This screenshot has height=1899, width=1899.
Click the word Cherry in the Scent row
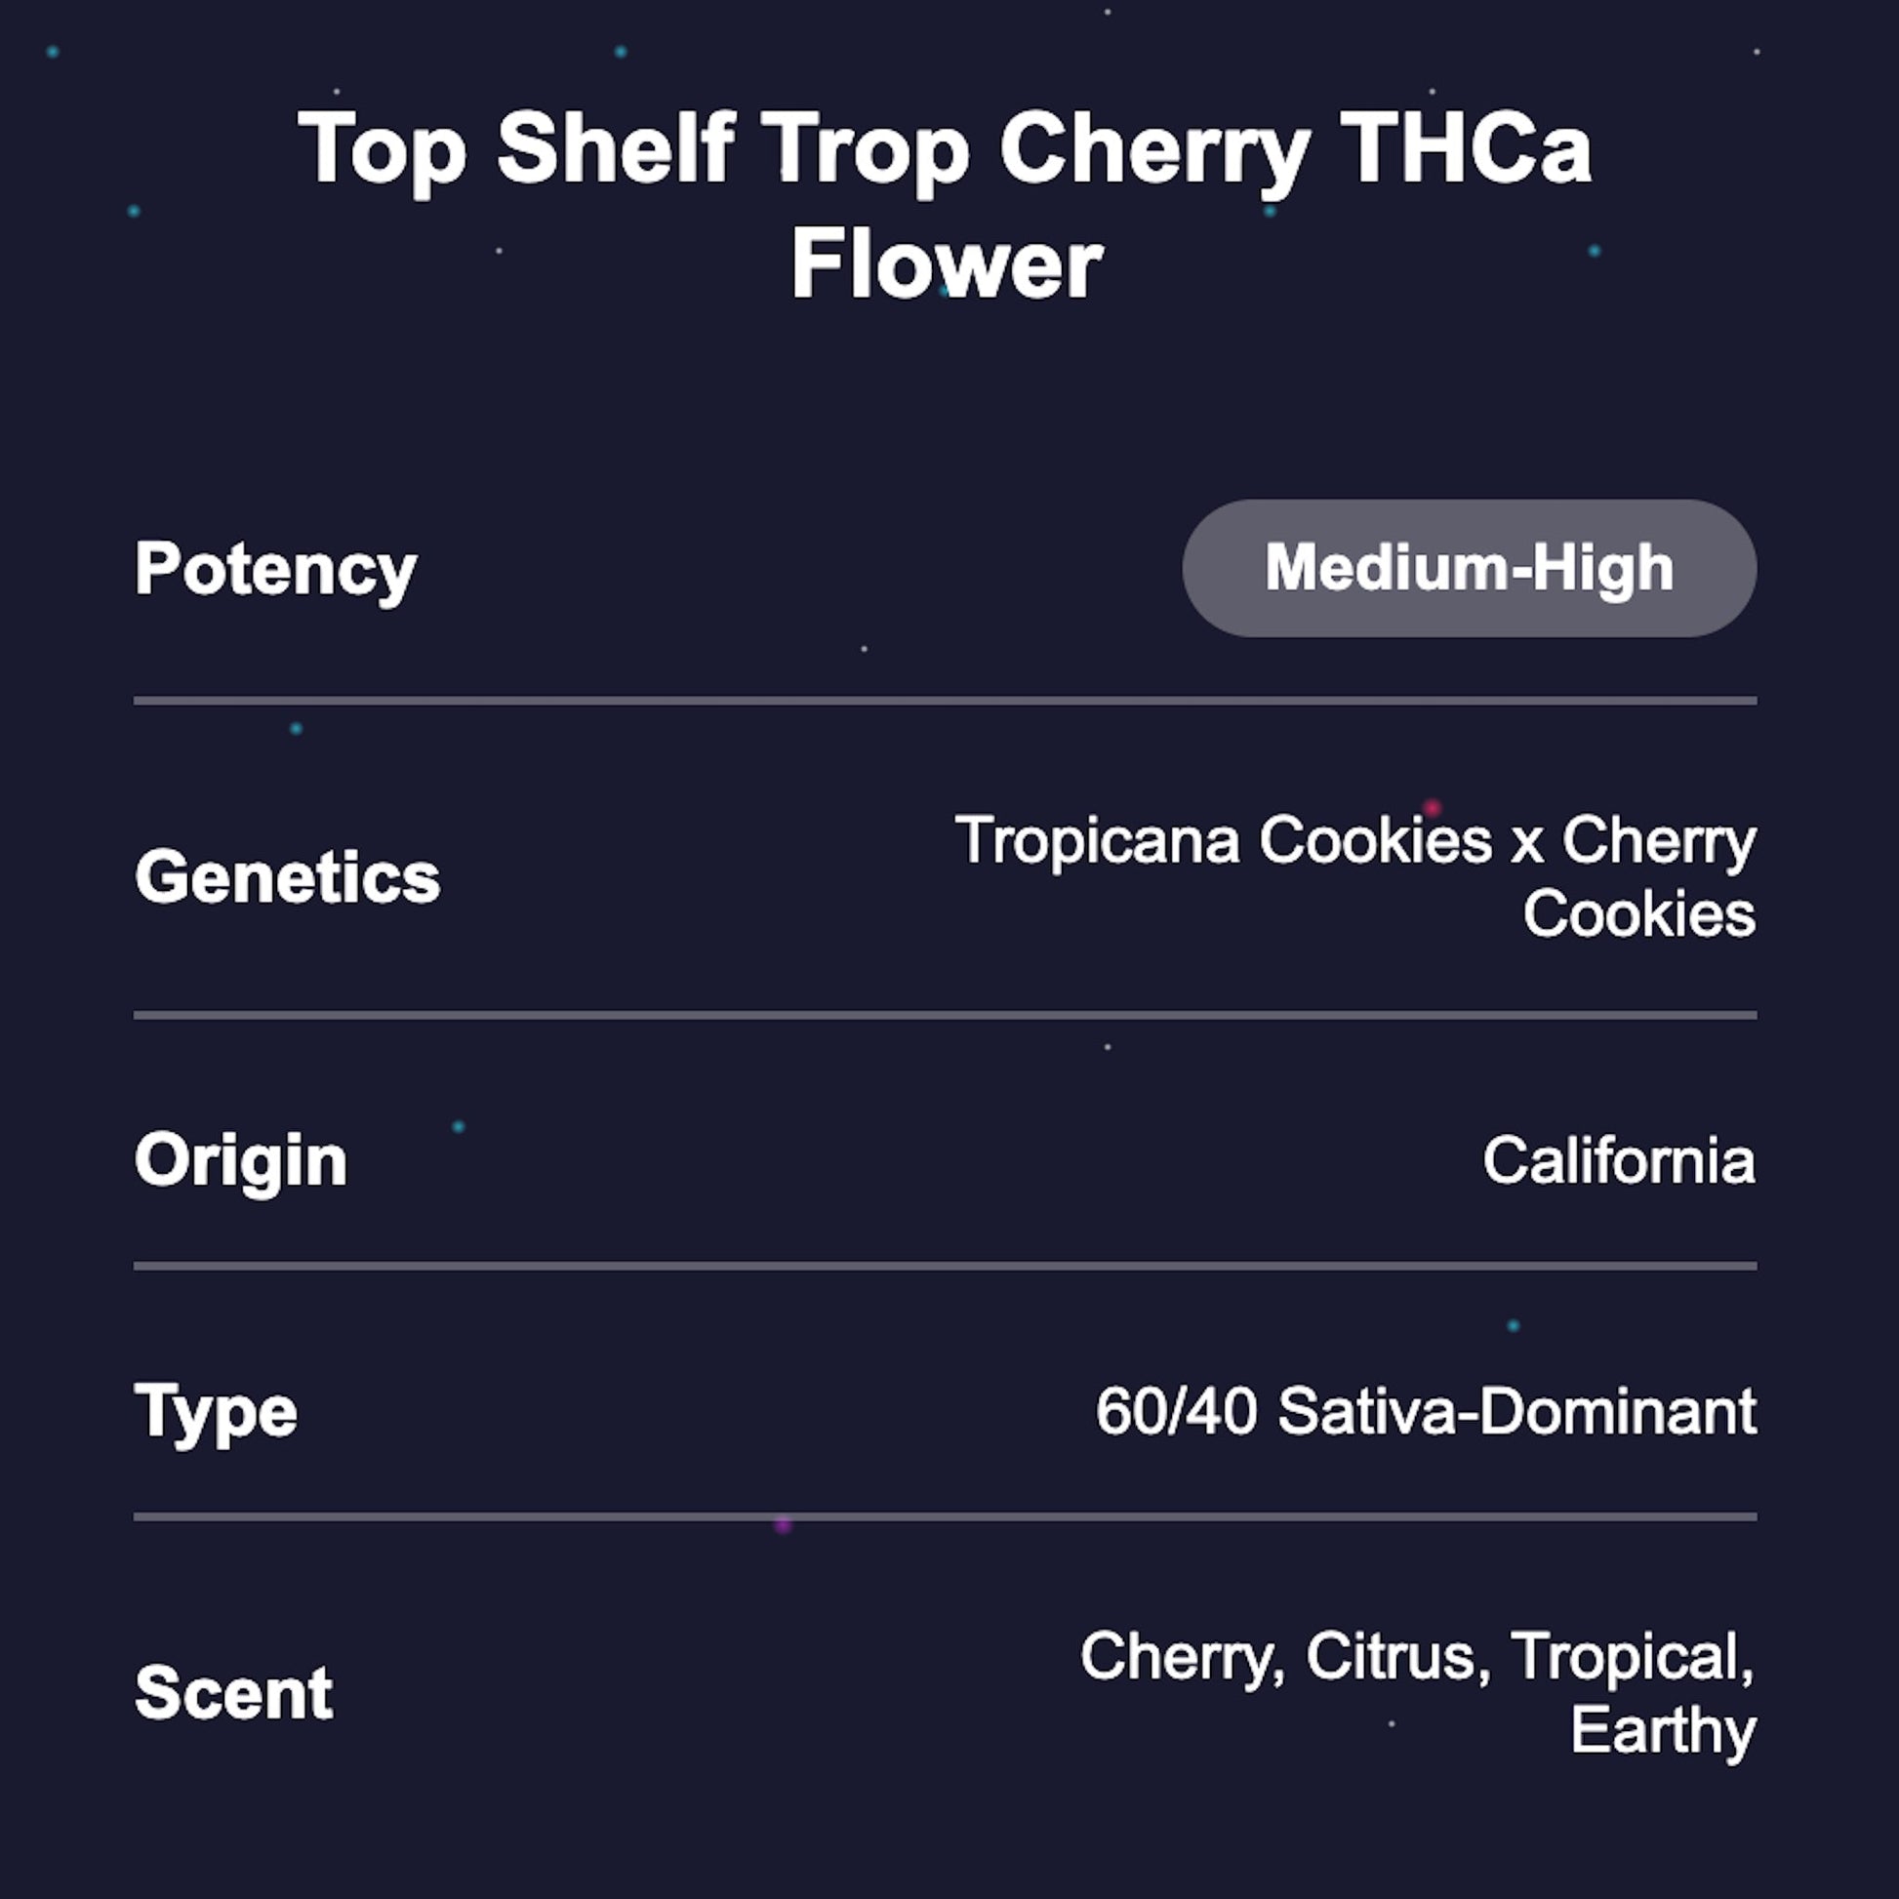click(x=1182, y=1657)
